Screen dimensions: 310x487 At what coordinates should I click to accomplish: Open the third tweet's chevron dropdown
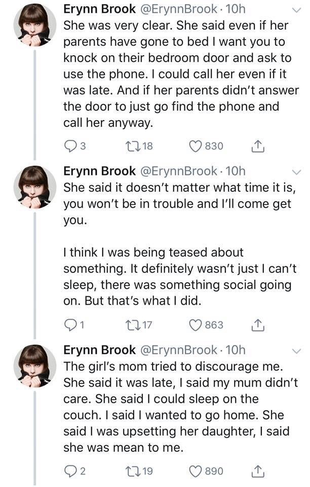pyautogui.click(x=297, y=350)
